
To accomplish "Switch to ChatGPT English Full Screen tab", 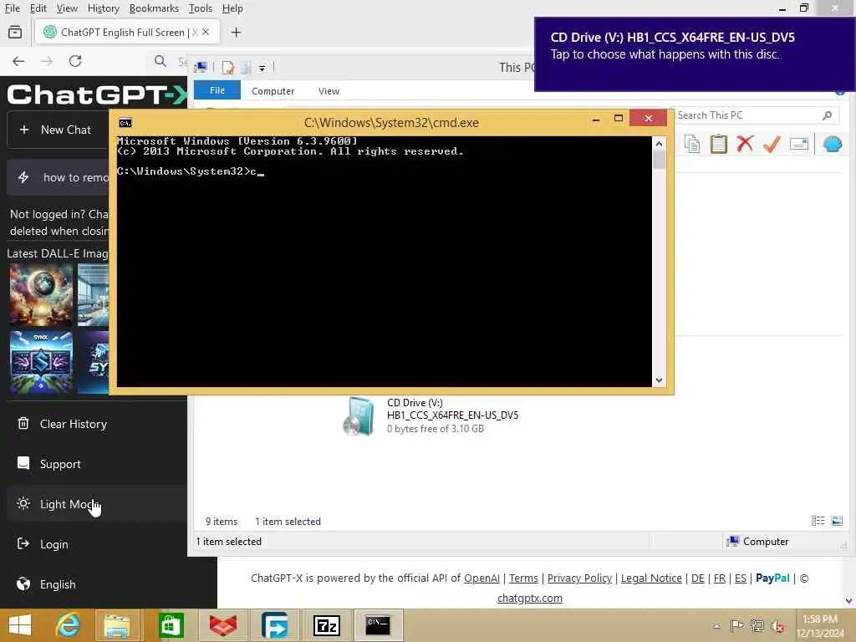I will 123,33.
